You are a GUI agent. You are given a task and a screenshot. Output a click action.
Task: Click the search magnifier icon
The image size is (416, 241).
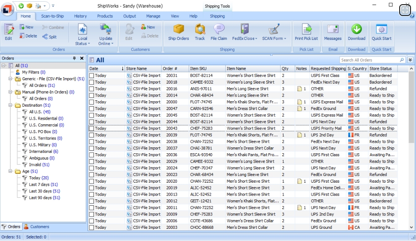point(402,60)
